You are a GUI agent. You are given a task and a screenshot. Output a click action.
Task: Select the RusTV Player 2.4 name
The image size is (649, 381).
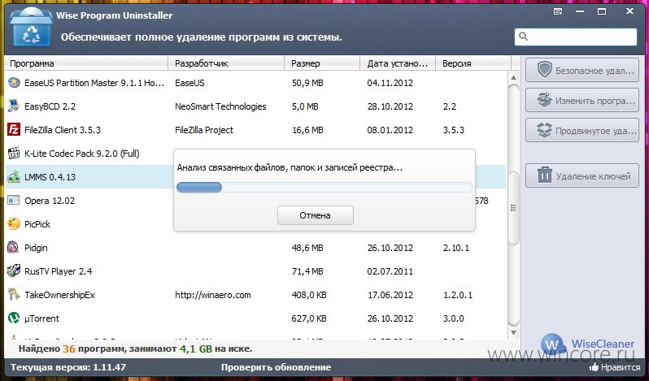(59, 271)
